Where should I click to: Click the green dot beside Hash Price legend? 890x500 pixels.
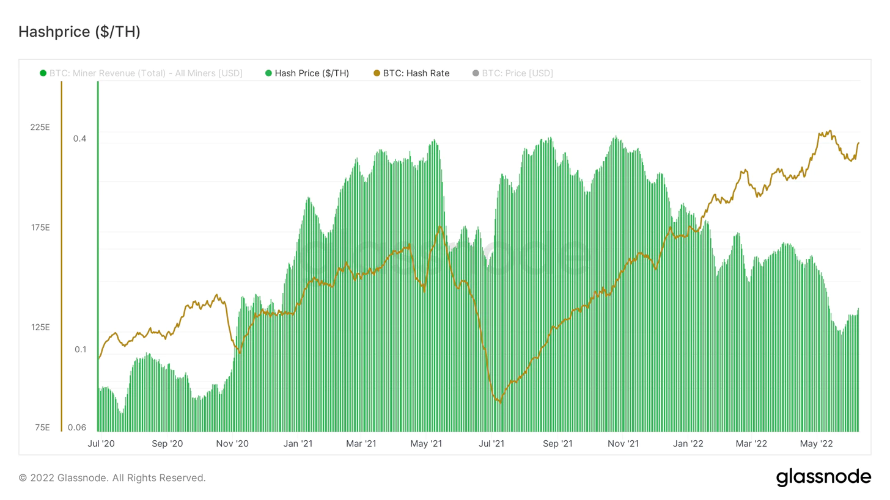click(x=268, y=73)
